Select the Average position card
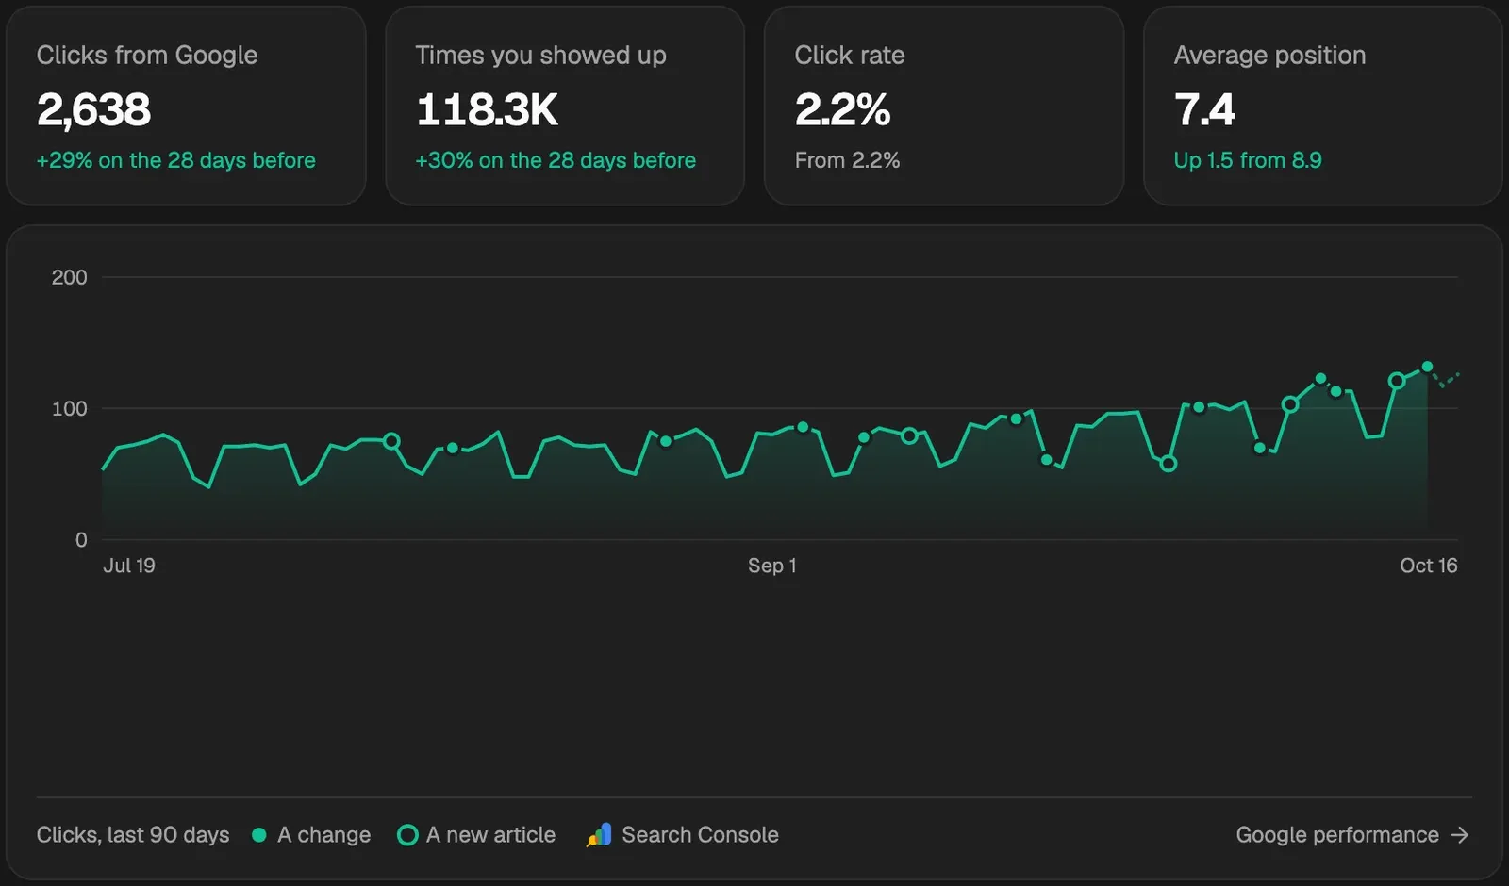 point(1323,106)
